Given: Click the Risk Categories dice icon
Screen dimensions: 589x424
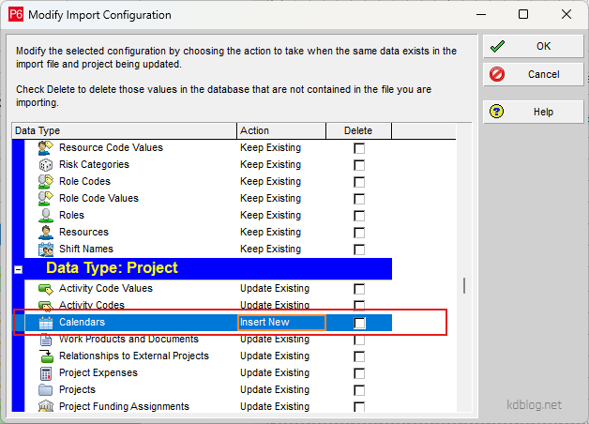Looking at the screenshot, I should pyautogui.click(x=45, y=165).
